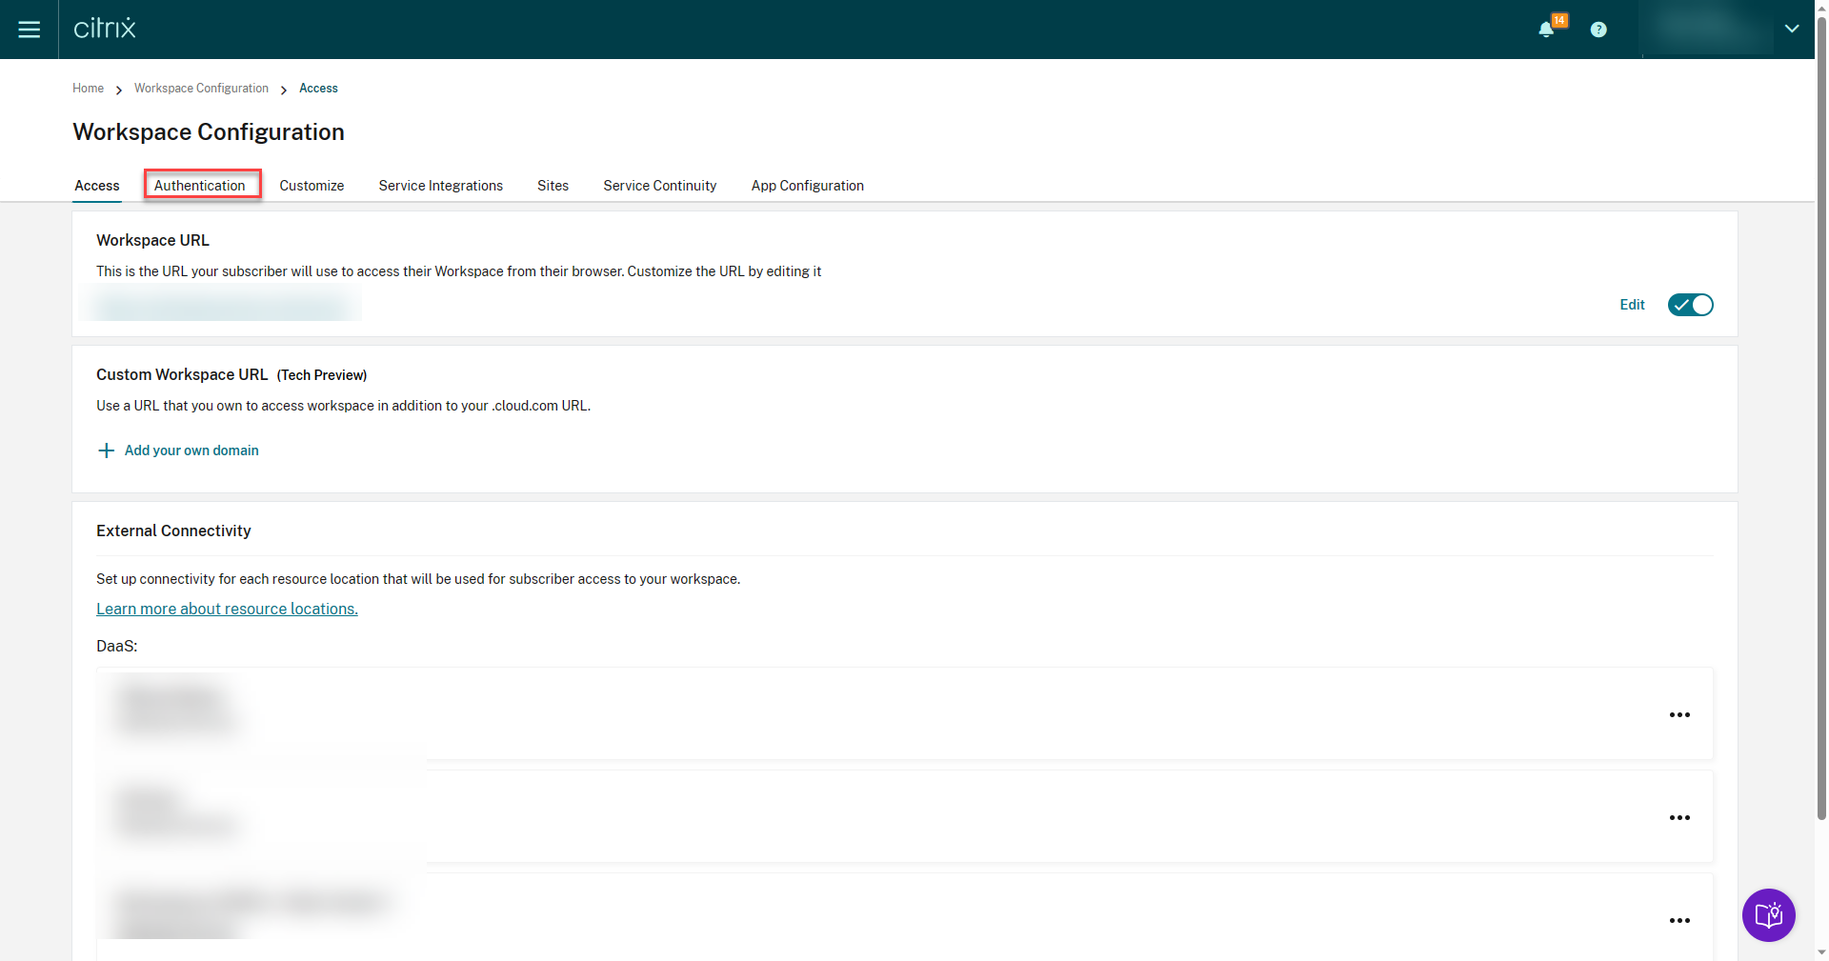Click the plus icon to add domain
The width and height of the screenshot is (1829, 961).
[107, 450]
